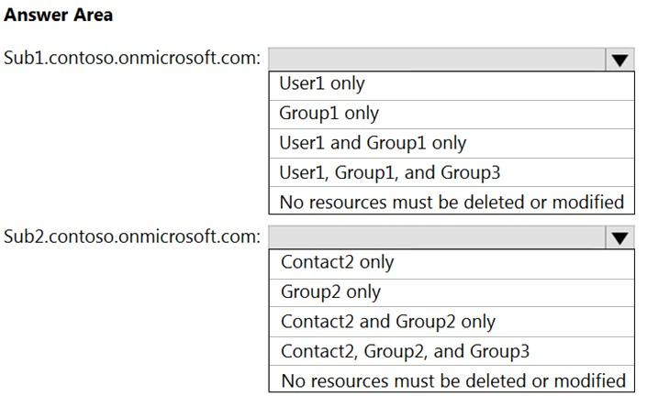
Task: Select 'Contact2 only' option
Action: click(452, 264)
